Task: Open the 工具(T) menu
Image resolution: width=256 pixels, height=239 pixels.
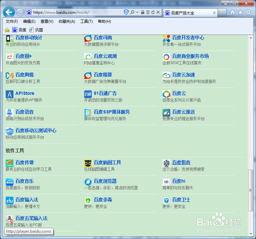Action: coord(86,21)
